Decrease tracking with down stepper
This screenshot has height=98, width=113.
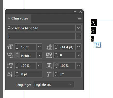pyautogui.click(x=56, y=57)
